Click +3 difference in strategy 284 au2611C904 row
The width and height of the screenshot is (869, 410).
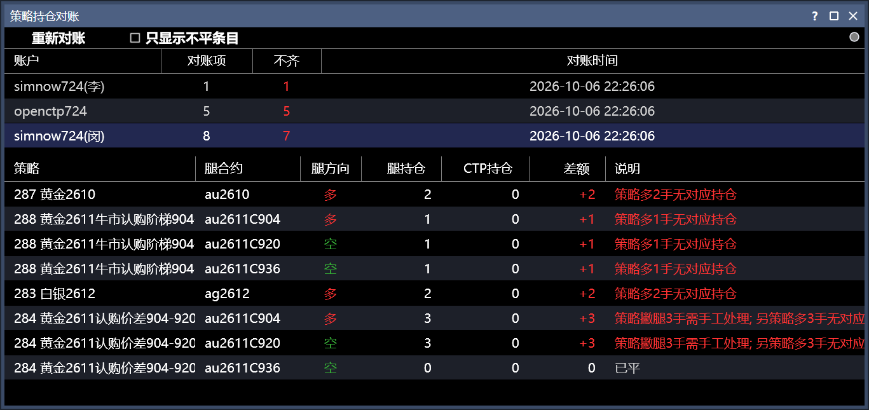(587, 318)
